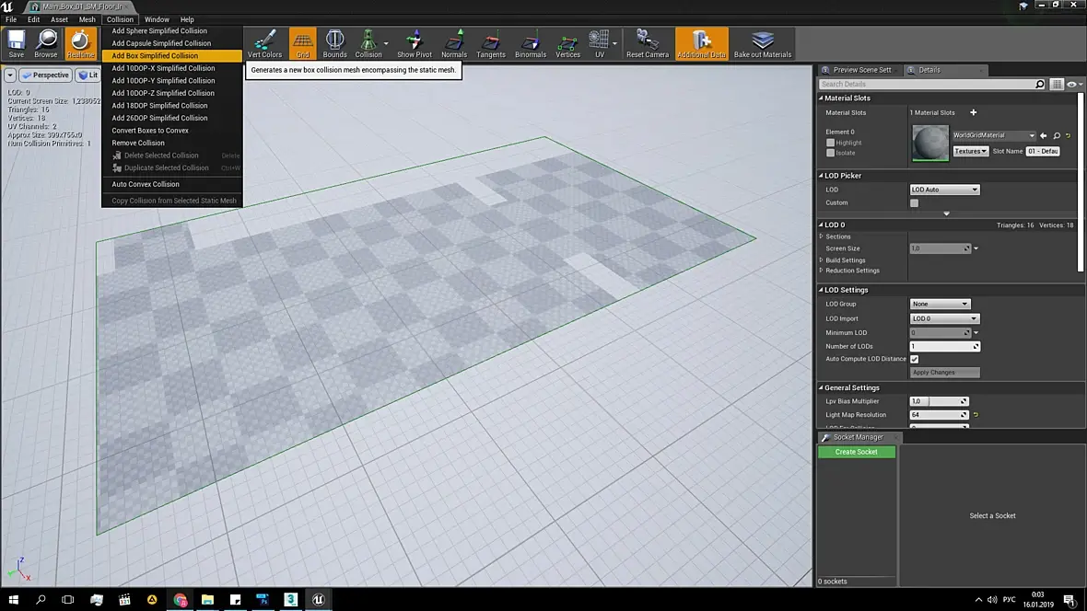Enable the Show Pivot toolbar icon
1087x611 pixels.
(x=414, y=42)
